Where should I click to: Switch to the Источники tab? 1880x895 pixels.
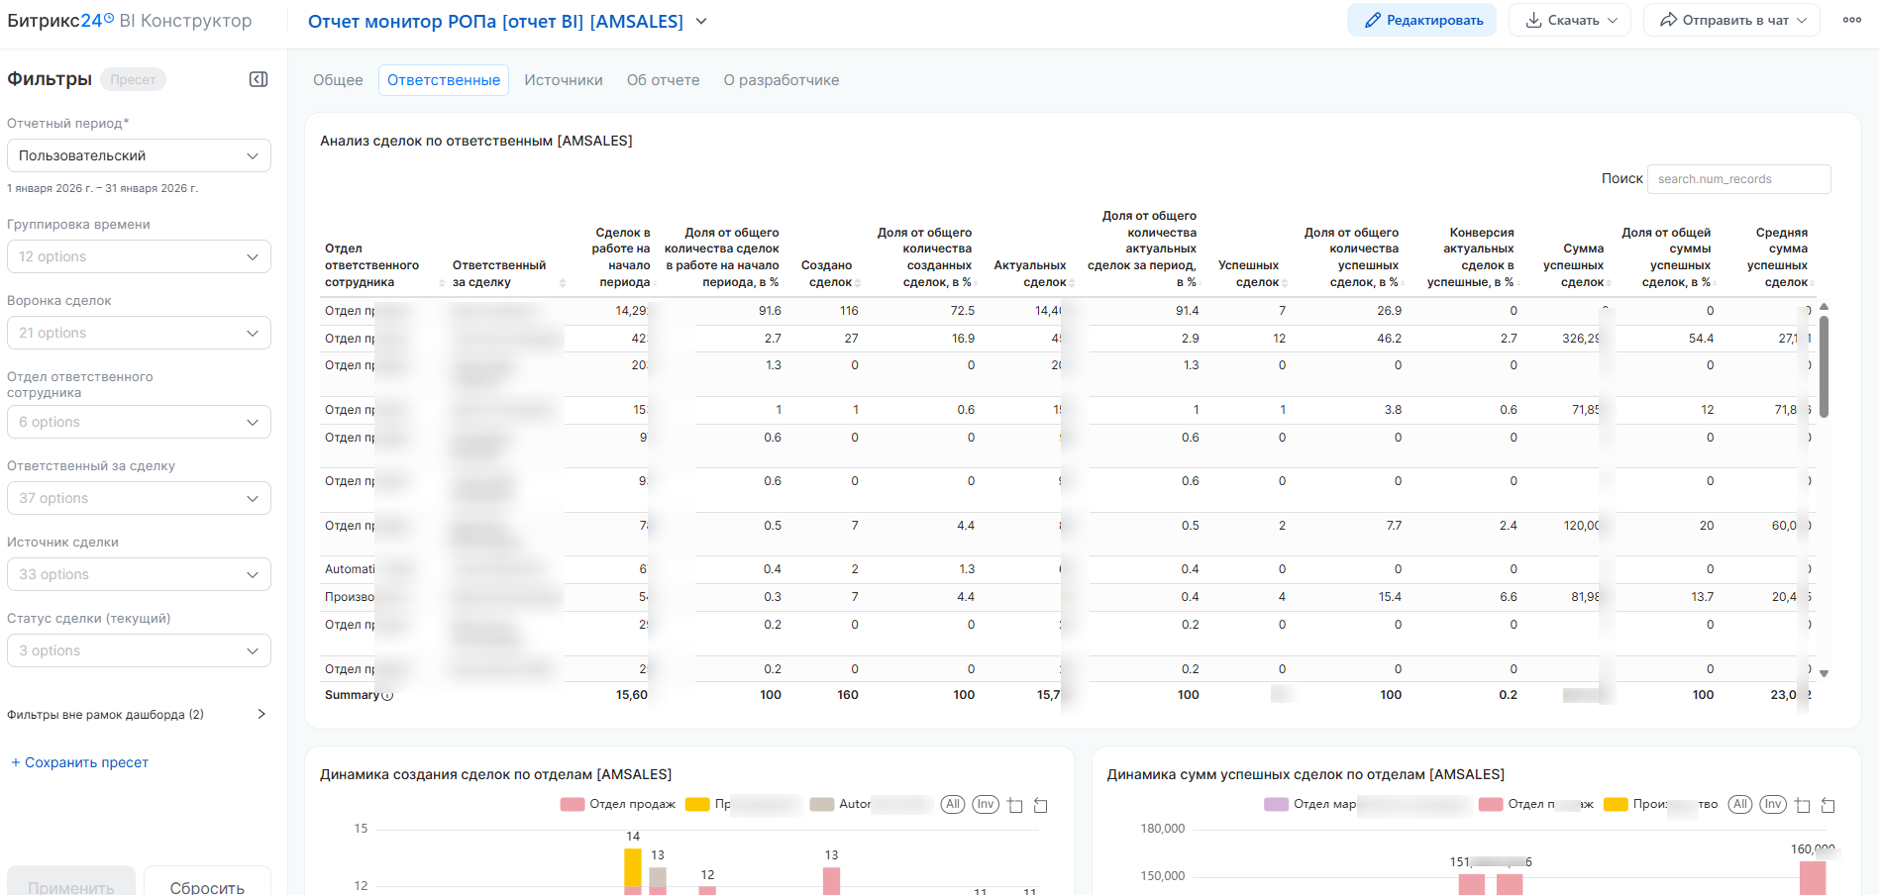pos(563,80)
